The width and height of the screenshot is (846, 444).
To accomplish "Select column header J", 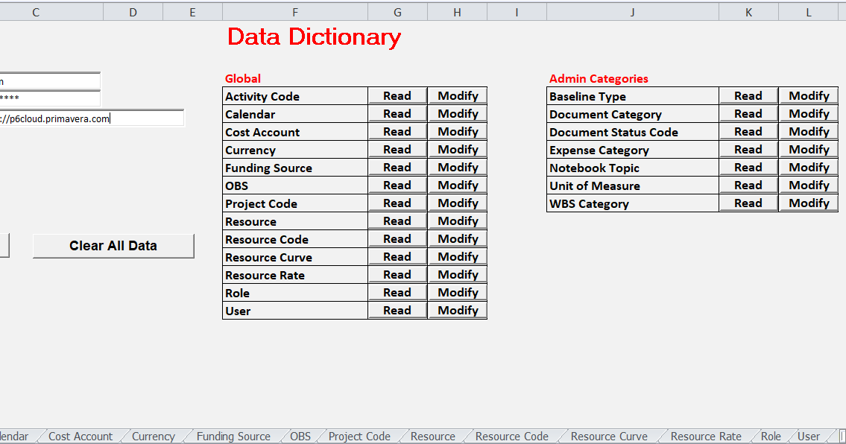I will tap(632, 11).
